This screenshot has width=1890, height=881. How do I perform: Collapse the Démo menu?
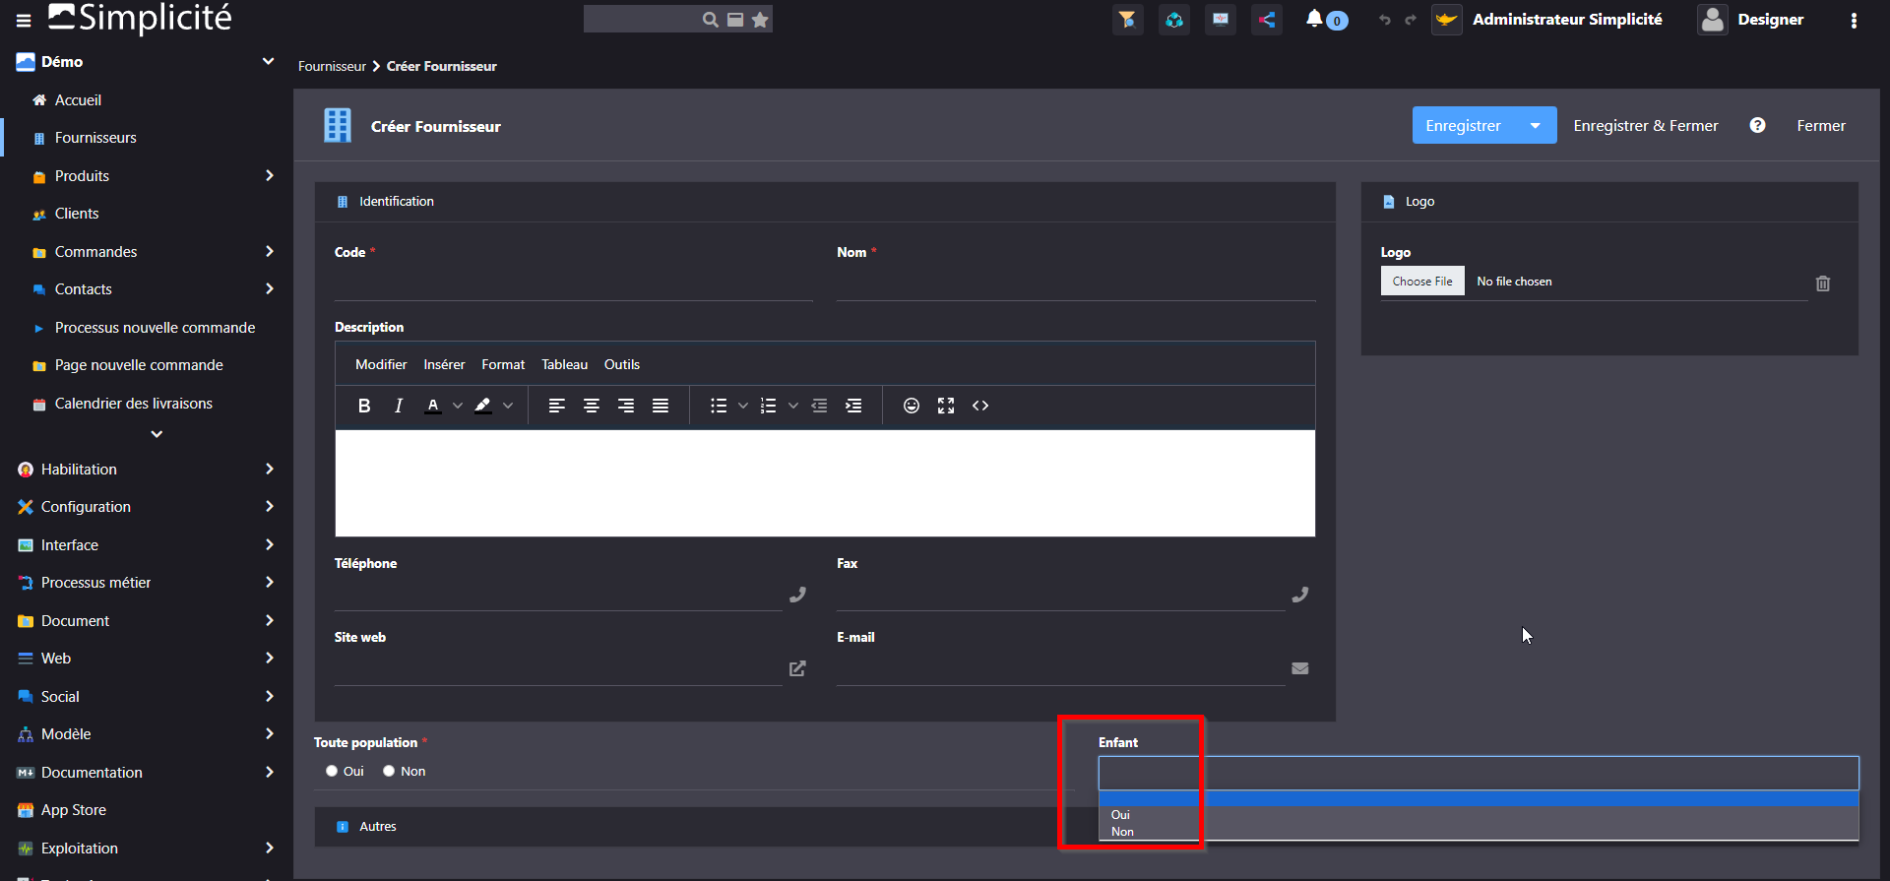coord(268,61)
